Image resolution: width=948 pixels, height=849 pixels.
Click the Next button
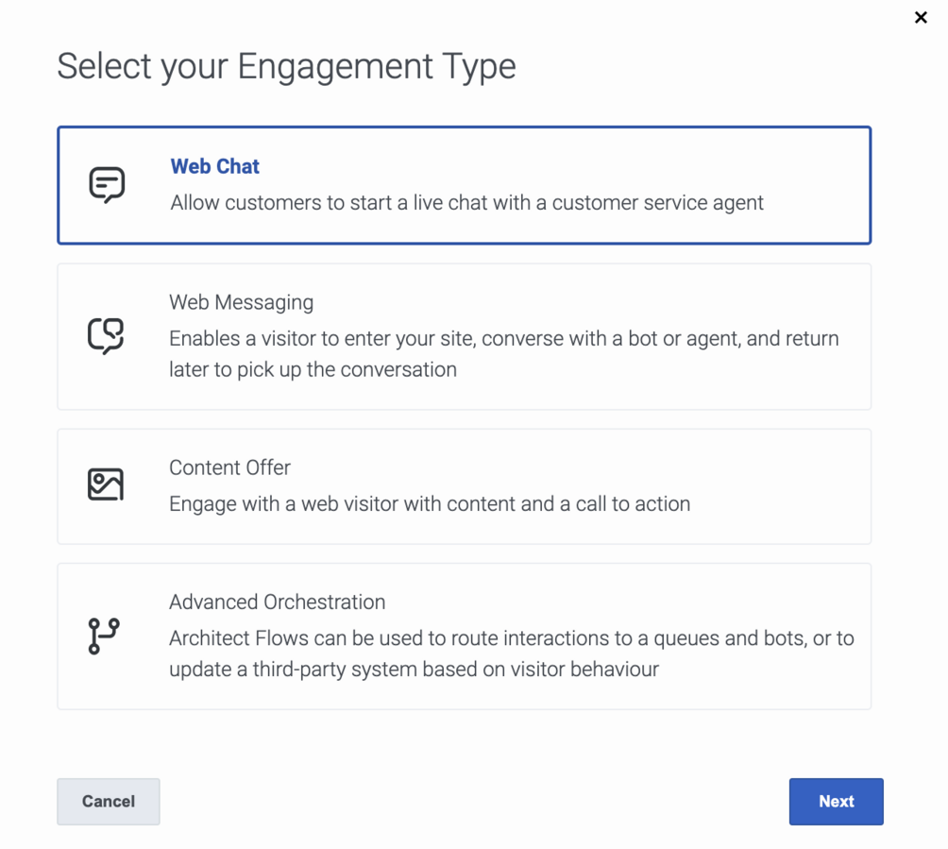pyautogui.click(x=837, y=801)
